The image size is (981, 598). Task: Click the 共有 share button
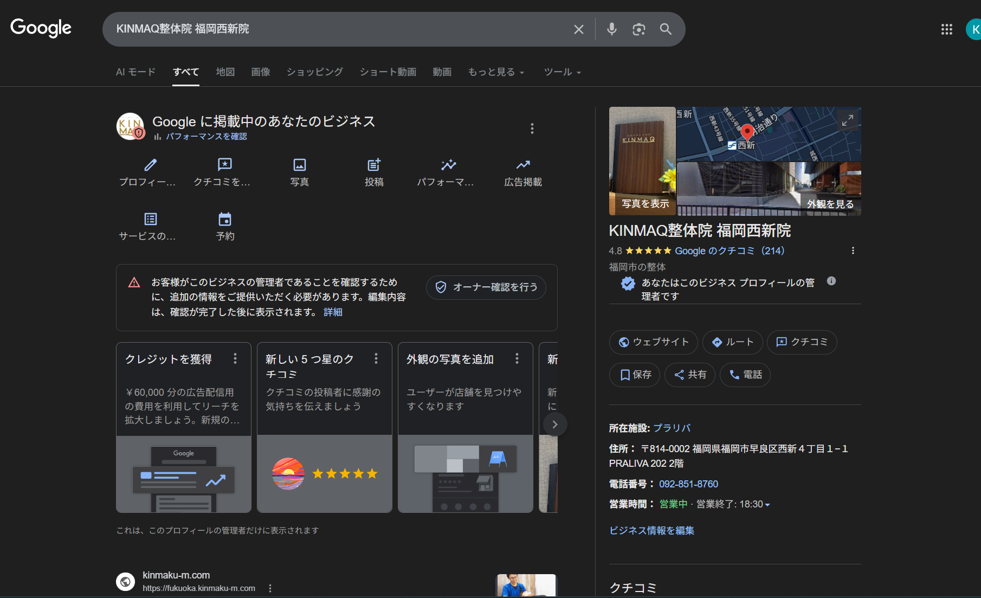690,375
